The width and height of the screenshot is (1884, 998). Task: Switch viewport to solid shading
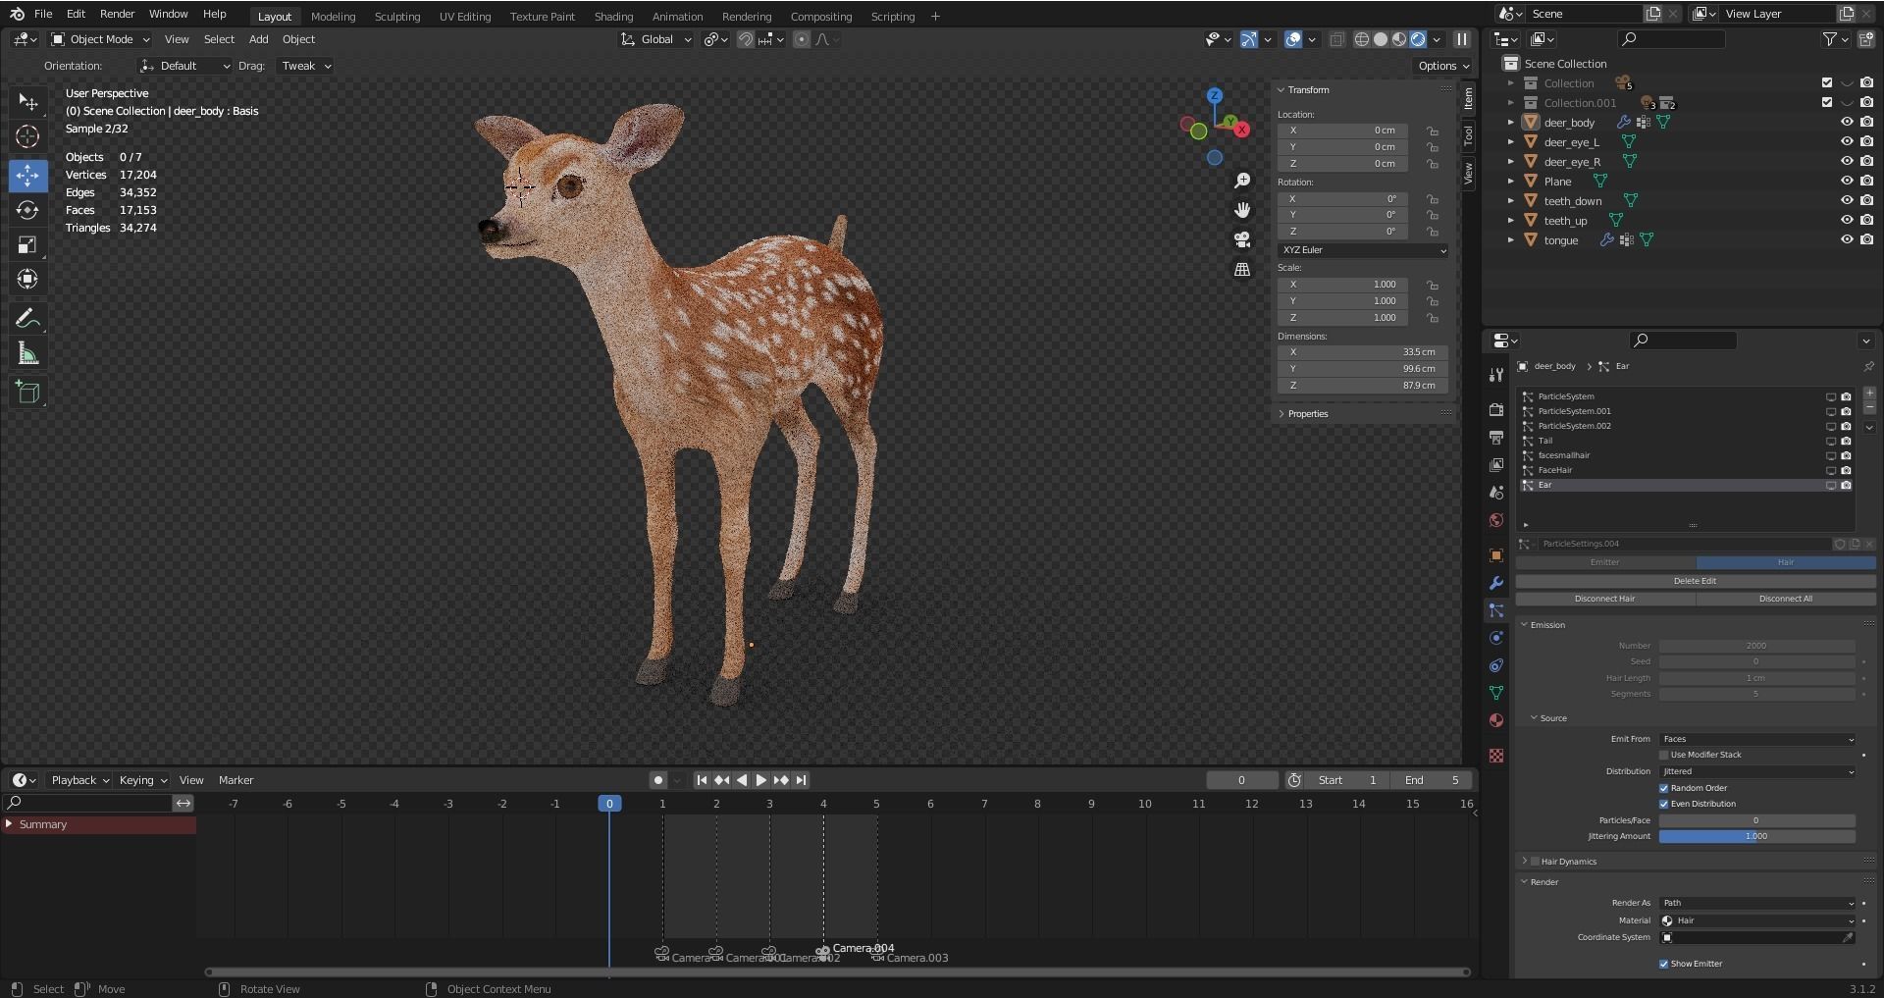(1381, 39)
